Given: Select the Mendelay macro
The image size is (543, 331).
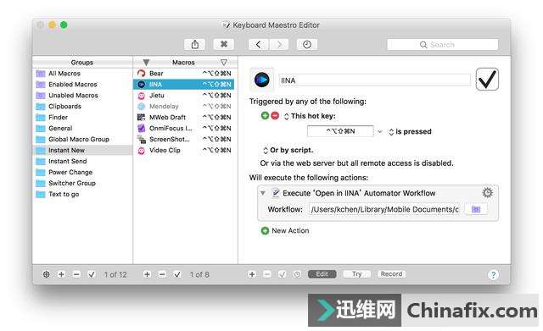Looking at the screenshot, I should [x=184, y=107].
